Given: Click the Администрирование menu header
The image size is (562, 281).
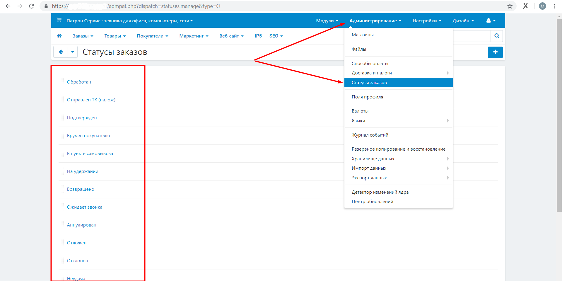Looking at the screenshot, I should tap(375, 21).
